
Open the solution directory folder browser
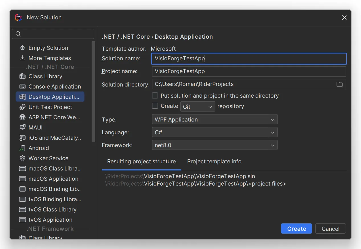tap(339, 84)
